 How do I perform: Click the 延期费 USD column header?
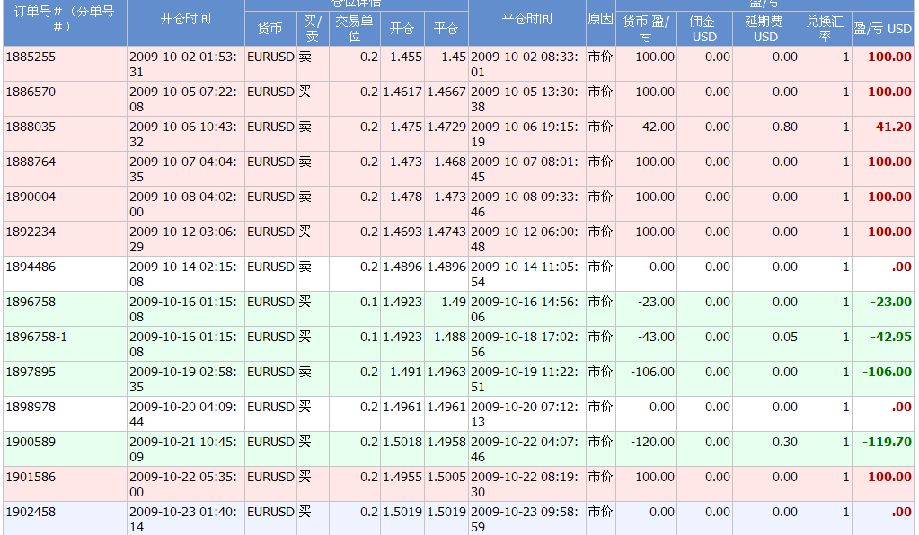(x=765, y=29)
